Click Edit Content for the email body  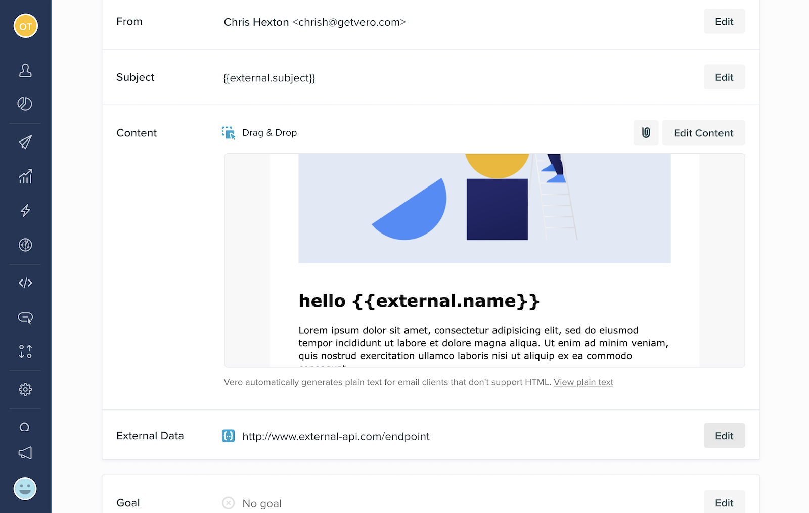[703, 132]
